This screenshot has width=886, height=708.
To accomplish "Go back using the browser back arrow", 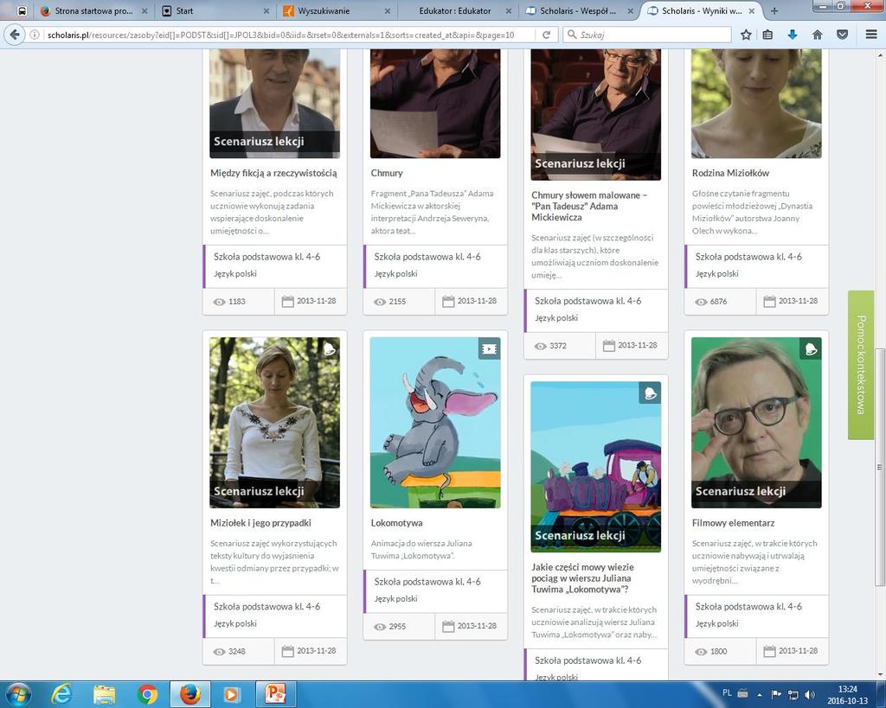I will [x=15, y=35].
